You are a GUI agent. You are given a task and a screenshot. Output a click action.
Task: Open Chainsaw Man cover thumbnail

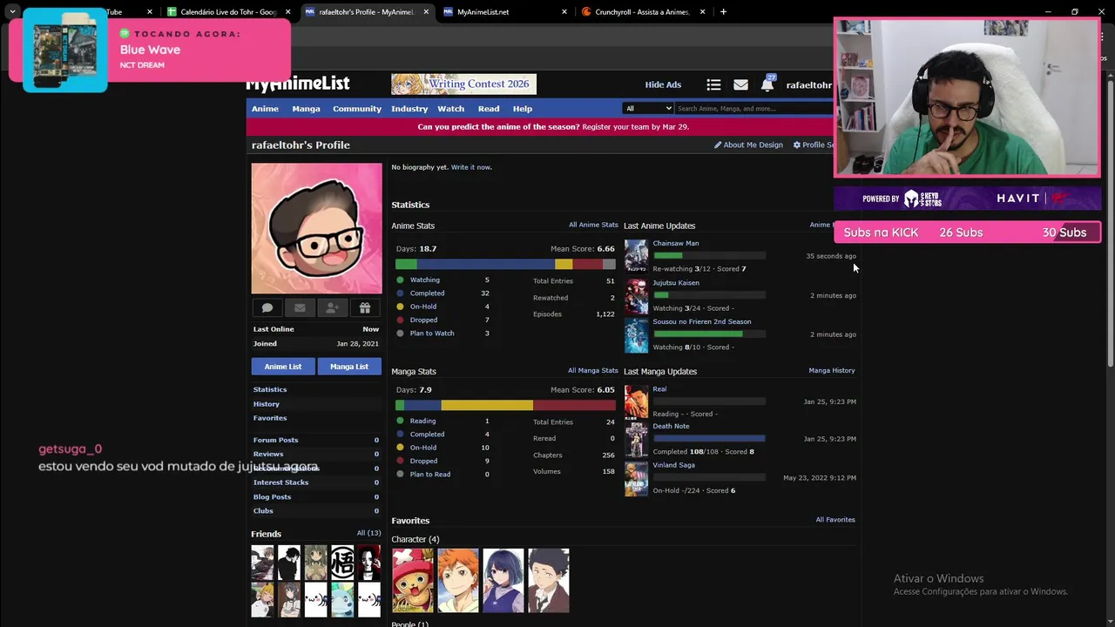636,256
